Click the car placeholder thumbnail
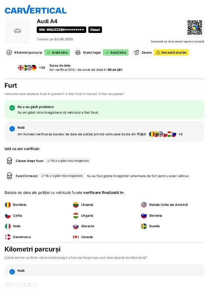The width and height of the screenshot is (210, 290). (x=17, y=31)
